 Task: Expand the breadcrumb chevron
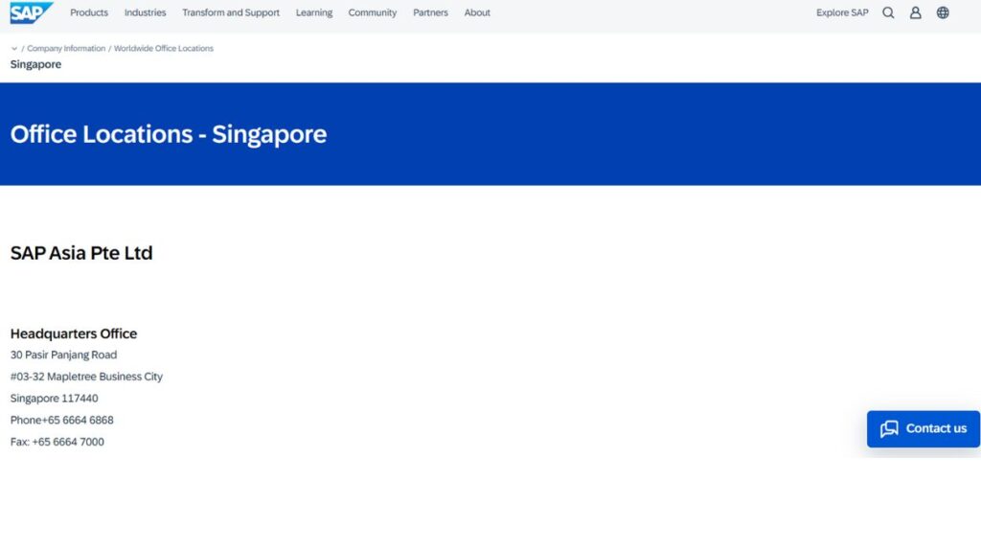pos(14,48)
